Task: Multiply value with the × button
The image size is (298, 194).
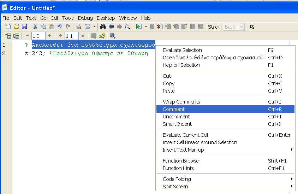Action: point(83,36)
